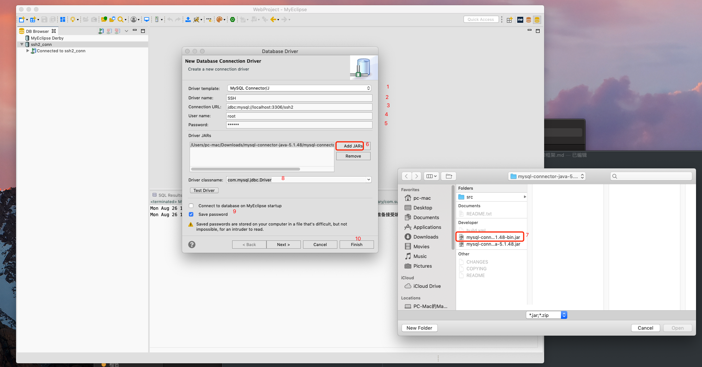
Task: Open the Tomcat server run icon
Action: (196, 19)
